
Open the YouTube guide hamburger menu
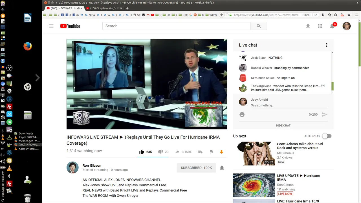pyautogui.click(x=51, y=26)
